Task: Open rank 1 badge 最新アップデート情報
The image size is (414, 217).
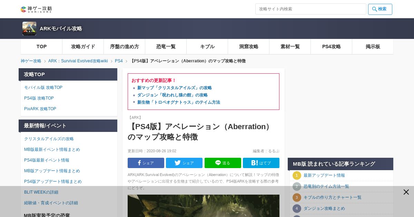Action: [x=297, y=175]
